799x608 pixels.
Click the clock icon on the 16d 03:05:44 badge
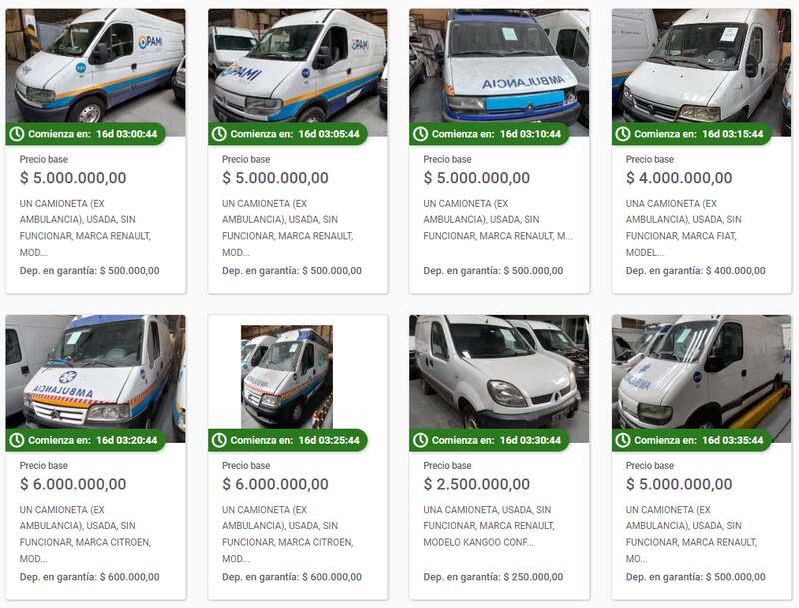click(x=219, y=134)
